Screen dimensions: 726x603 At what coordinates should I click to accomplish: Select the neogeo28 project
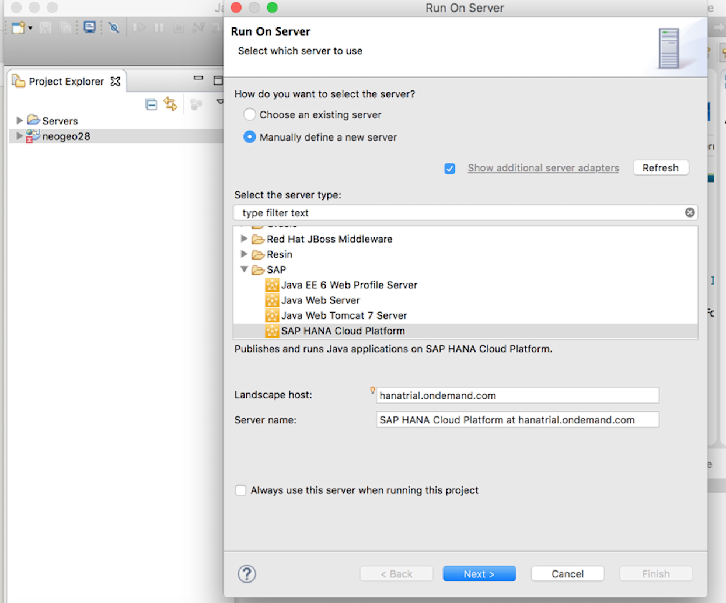(x=66, y=136)
